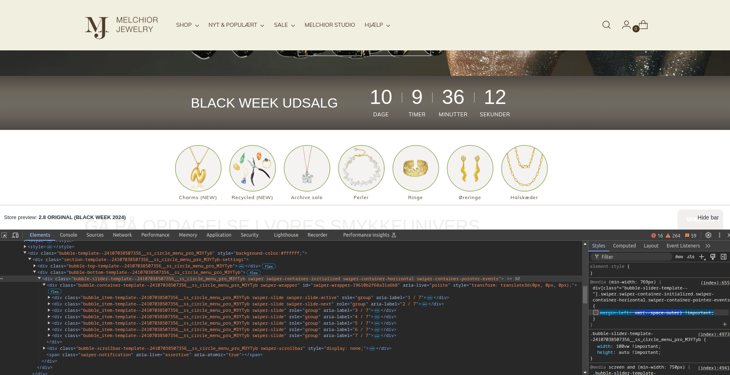Viewport: 730px width, 375px height.
Task: Click the insert style rule plus below margin-left rule
Action: tap(725, 324)
